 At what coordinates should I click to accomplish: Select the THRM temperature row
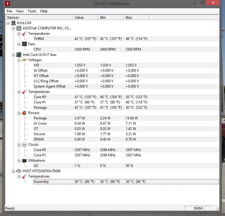tap(126, 39)
